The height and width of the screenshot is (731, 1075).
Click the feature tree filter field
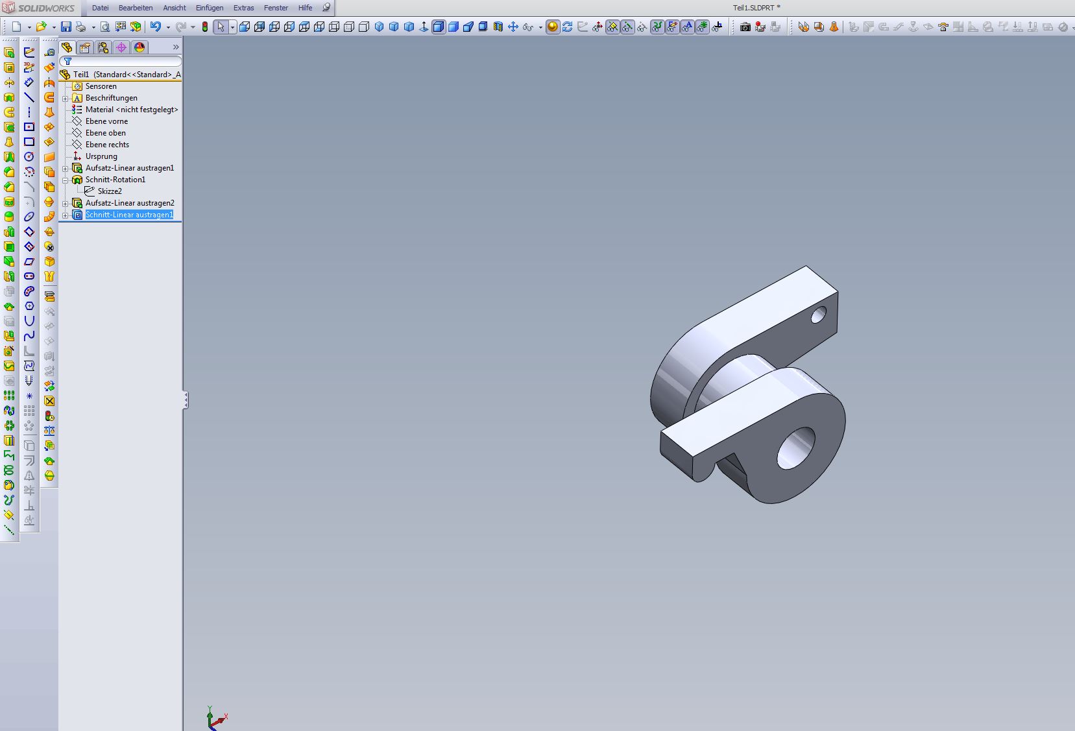point(121,62)
